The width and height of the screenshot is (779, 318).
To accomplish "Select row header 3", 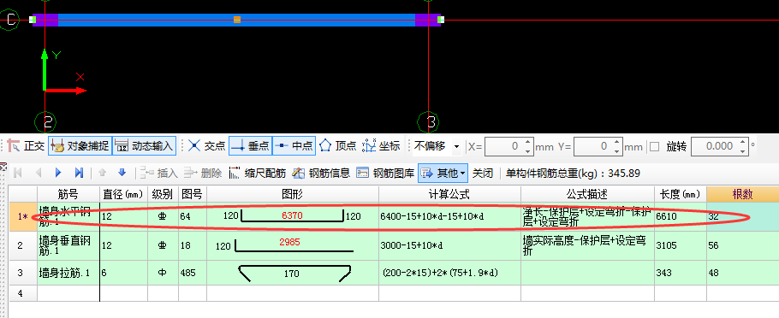I will pos(23,273).
